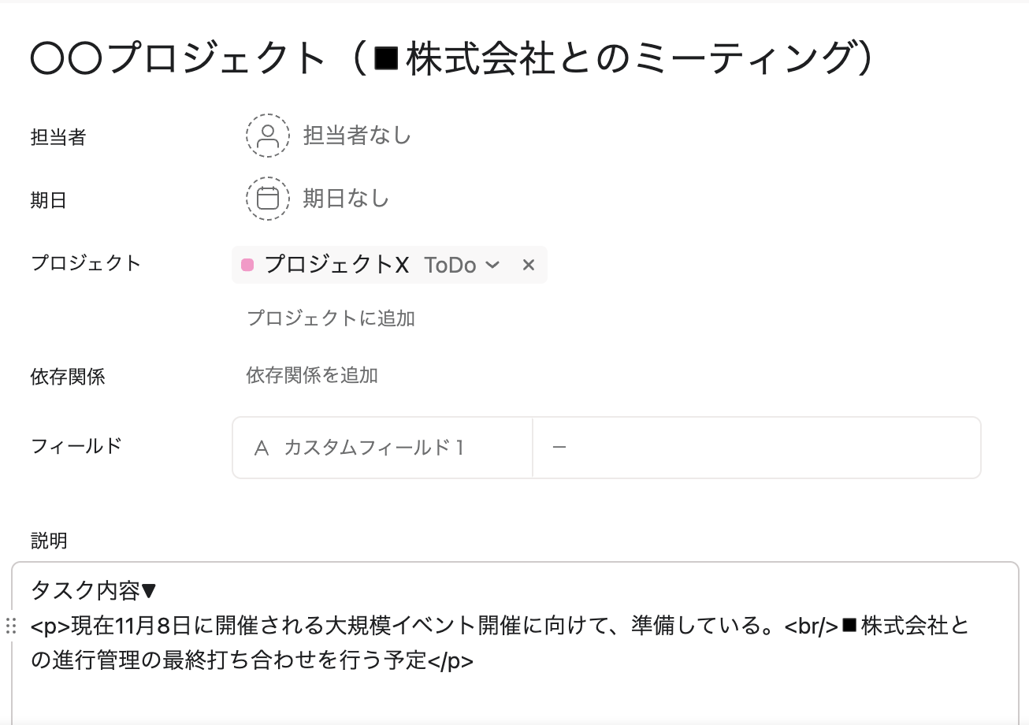Click inside the 説明 description text area
Image resolution: width=1029 pixels, height=725 pixels.
(515, 644)
